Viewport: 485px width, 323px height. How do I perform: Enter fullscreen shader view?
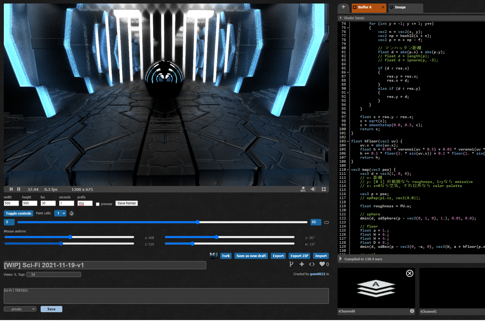click(x=324, y=189)
